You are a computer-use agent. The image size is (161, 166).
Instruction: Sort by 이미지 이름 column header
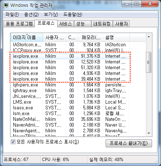pos(27,37)
